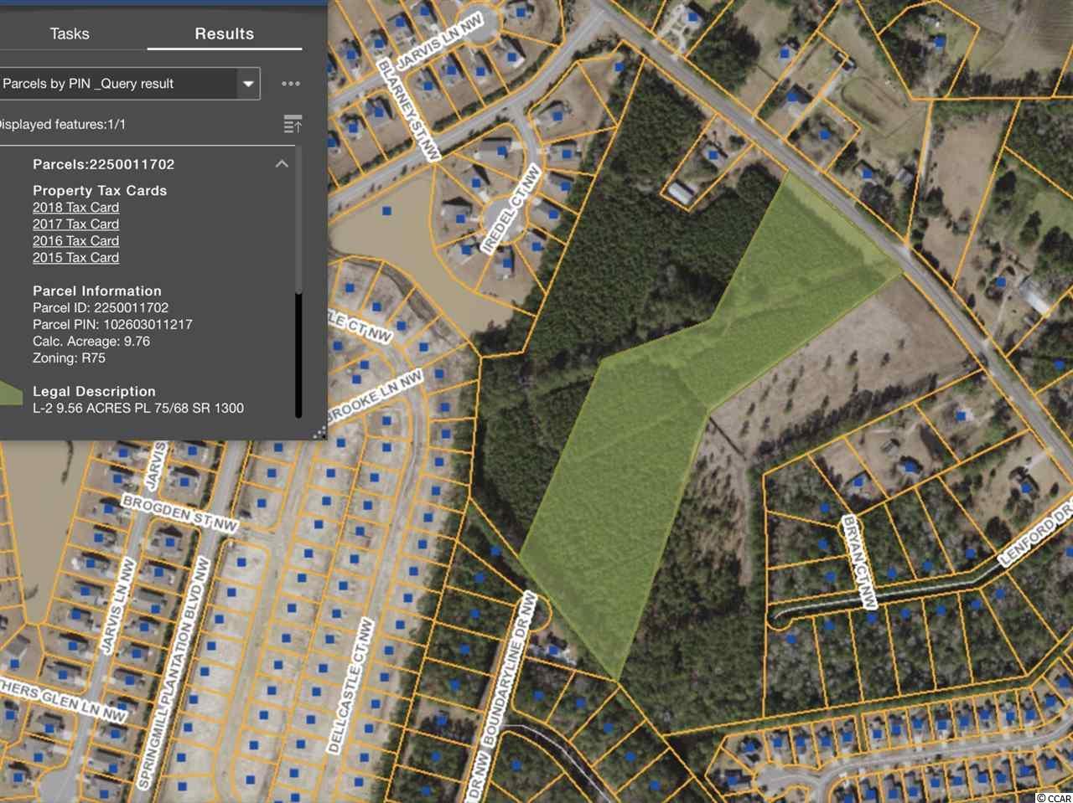Click the BOUNDARYLINE DR NW street label

coord(509,667)
